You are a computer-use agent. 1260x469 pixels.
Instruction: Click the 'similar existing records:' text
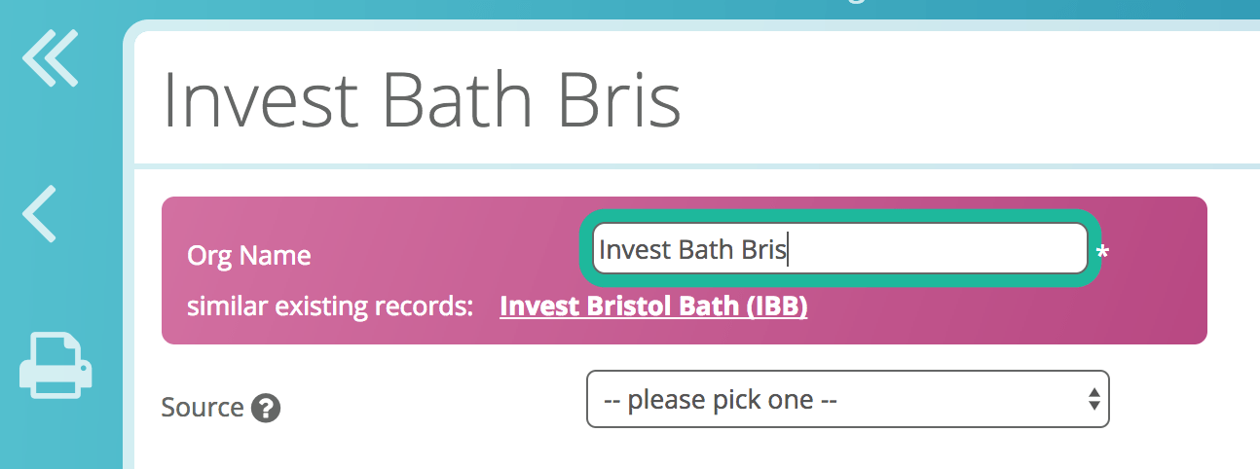pyautogui.click(x=329, y=307)
